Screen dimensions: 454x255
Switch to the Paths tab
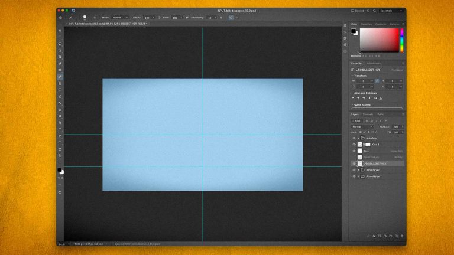[x=380, y=114]
